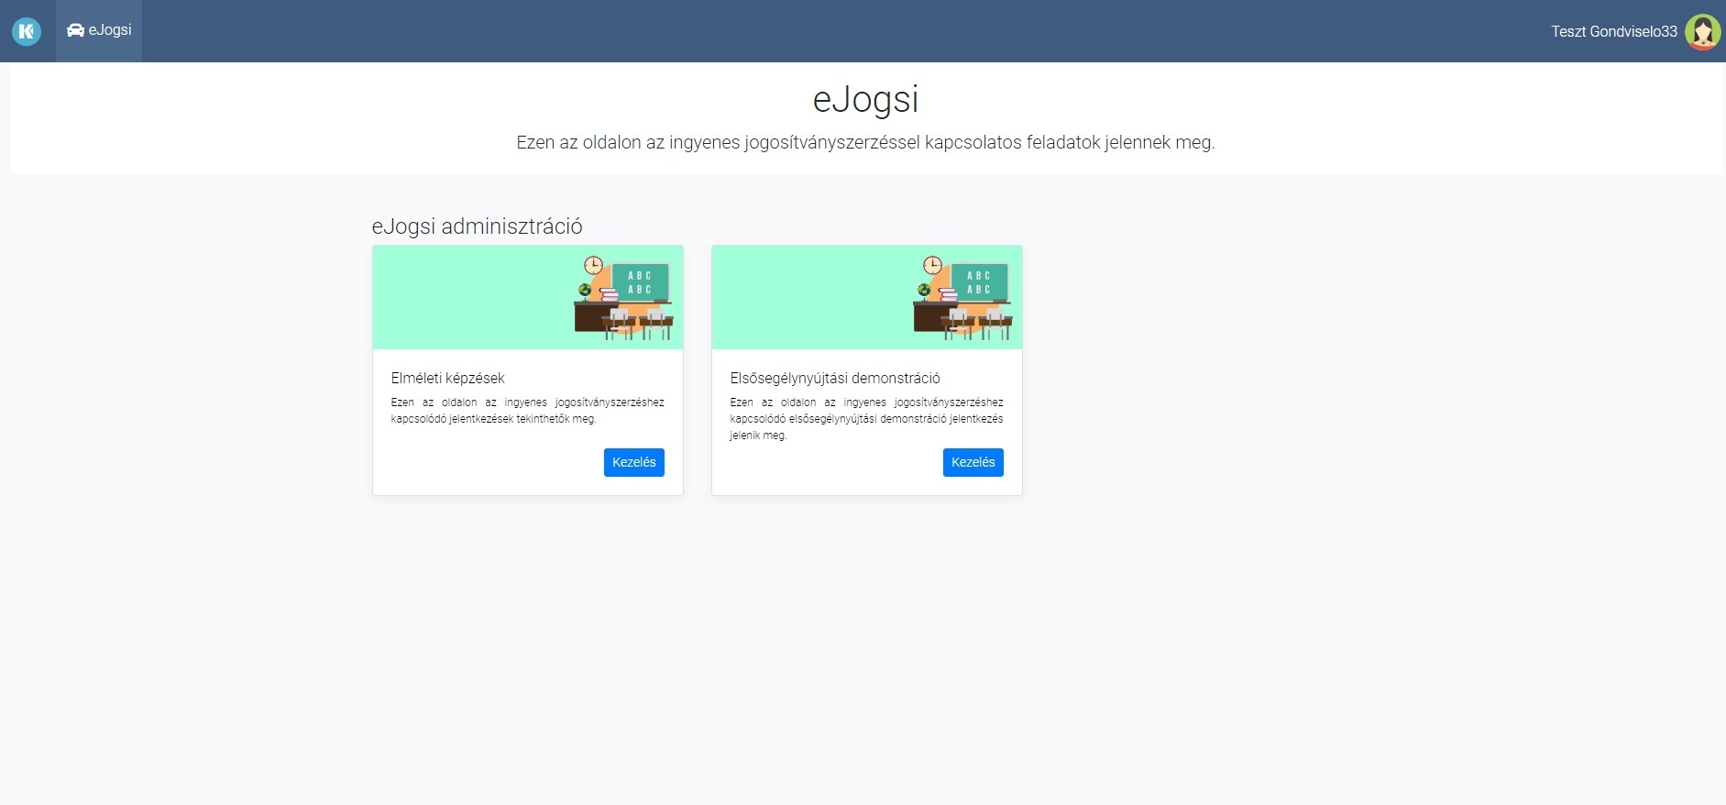Screen dimensions: 1726x805
Task: Click the car icon beside eJogsi
Action: pyautogui.click(x=75, y=30)
